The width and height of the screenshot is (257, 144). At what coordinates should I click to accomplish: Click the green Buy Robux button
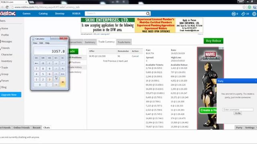click(213, 41)
